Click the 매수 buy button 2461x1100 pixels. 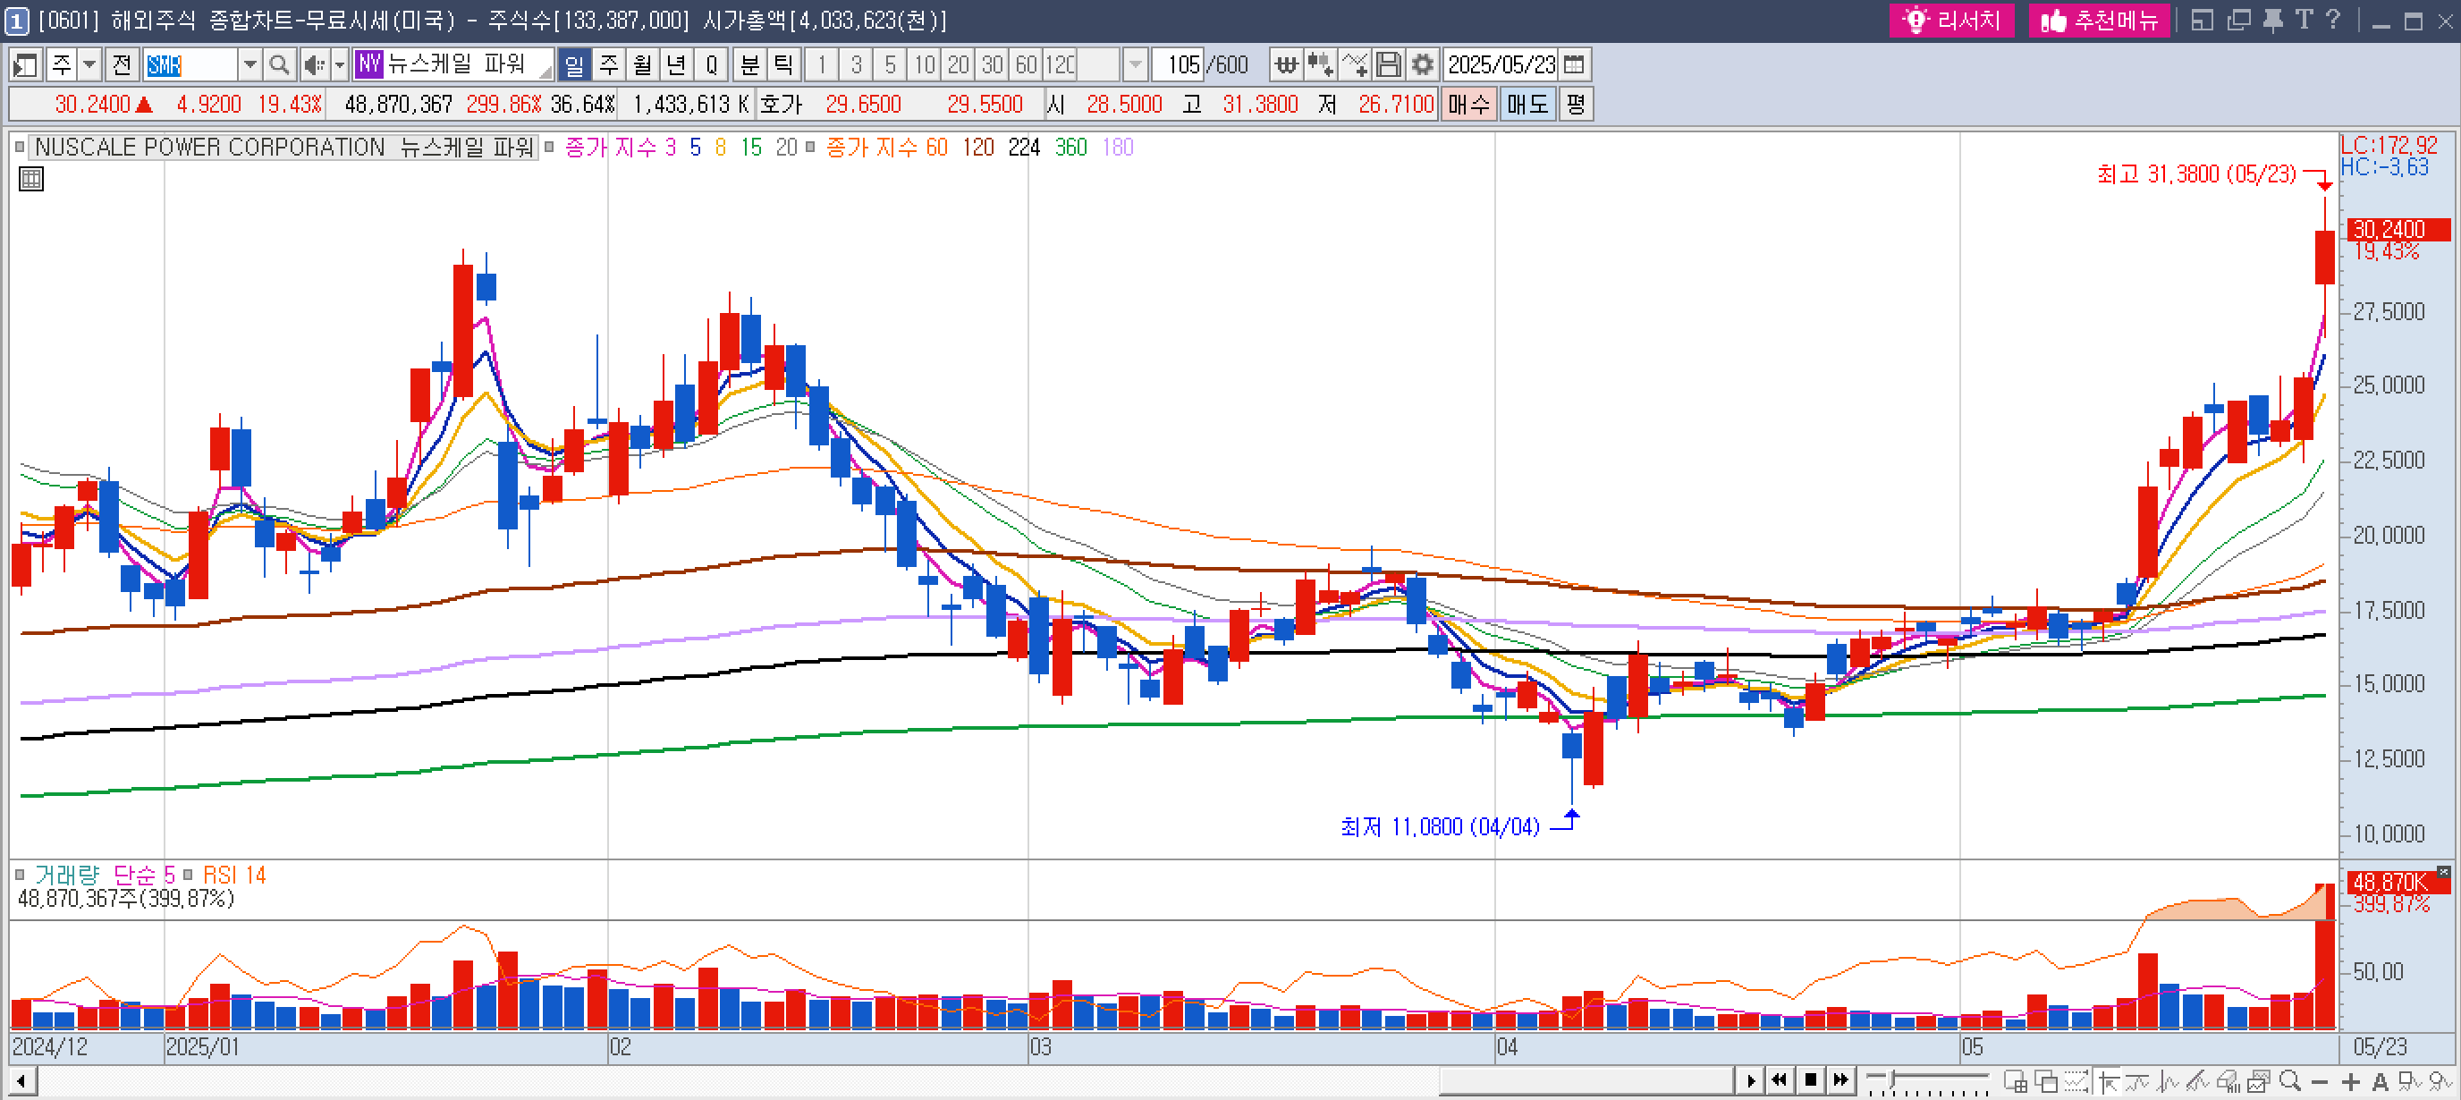pos(1468,103)
